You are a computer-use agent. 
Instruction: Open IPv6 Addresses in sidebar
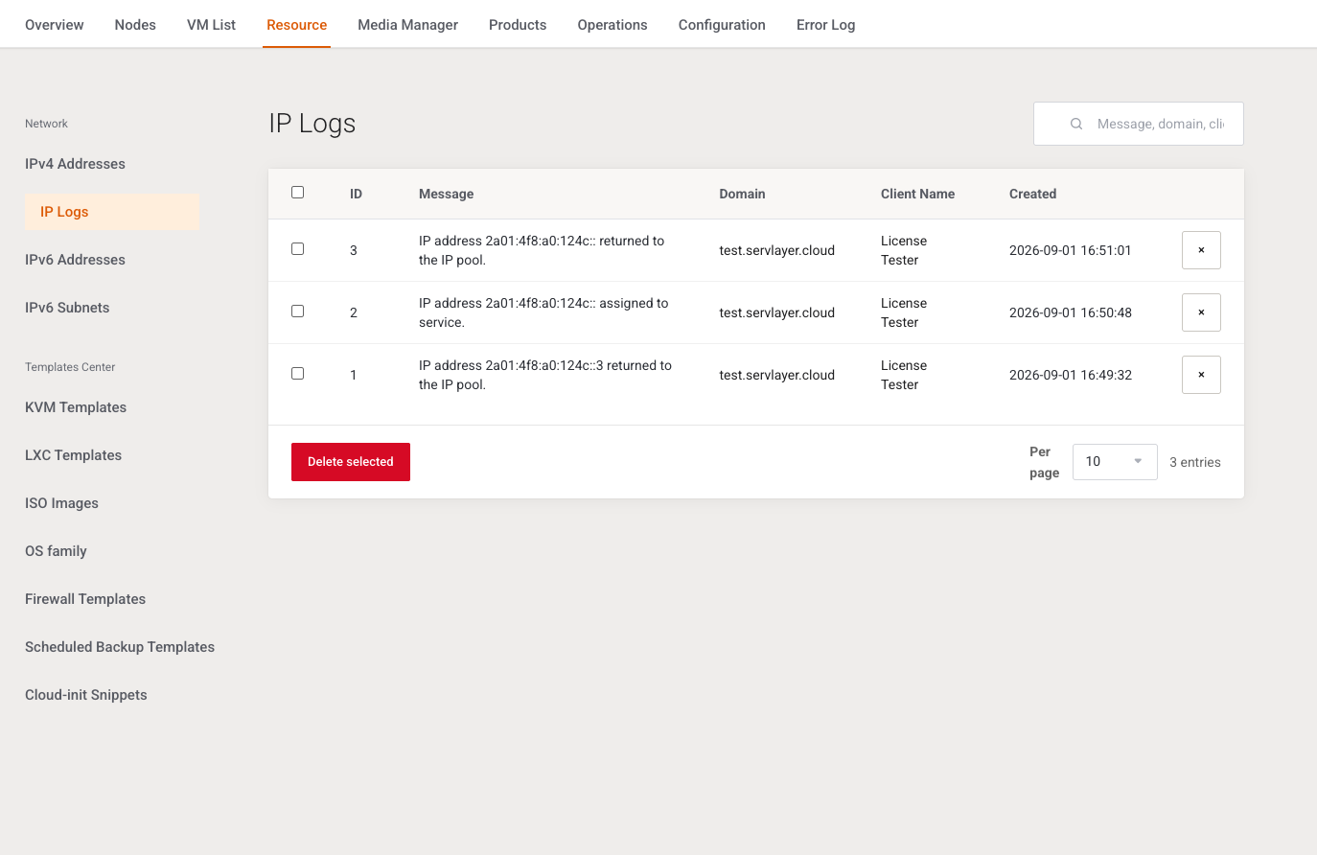pos(75,260)
